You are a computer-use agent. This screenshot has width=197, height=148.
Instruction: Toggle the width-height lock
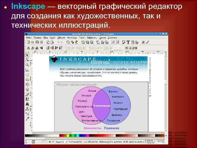[x=100, y=48]
